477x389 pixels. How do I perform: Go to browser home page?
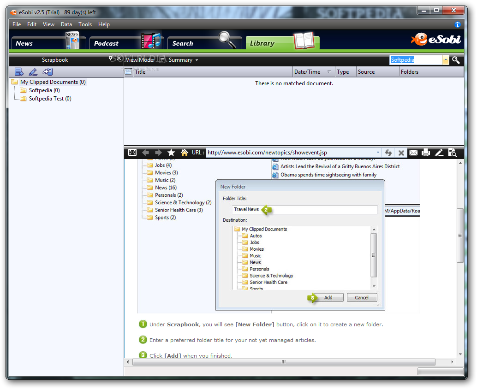coord(185,153)
